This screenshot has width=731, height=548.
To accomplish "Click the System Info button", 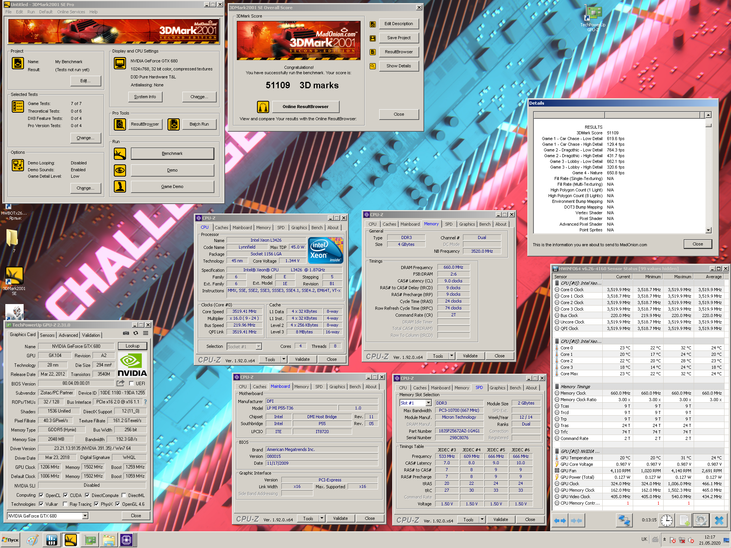I will [145, 97].
